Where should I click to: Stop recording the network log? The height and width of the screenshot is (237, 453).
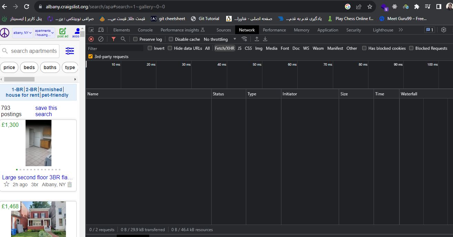91,39
